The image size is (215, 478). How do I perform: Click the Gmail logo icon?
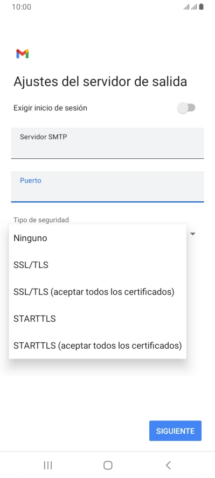pos(22,54)
